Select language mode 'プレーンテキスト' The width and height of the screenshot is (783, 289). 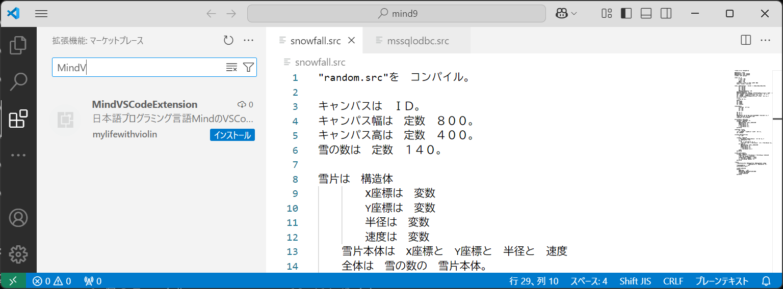point(722,281)
